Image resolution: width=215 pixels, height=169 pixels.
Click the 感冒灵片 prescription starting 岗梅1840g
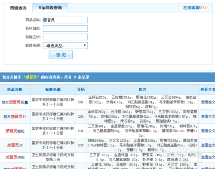click(142, 145)
